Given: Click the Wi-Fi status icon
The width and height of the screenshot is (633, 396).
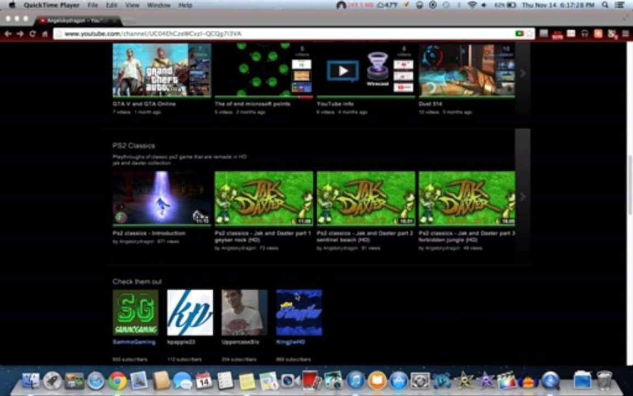Looking at the screenshot, I should coord(471,5).
